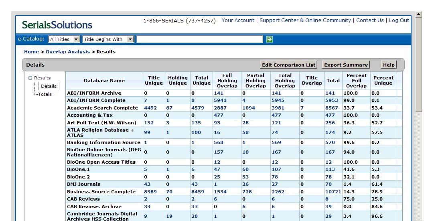The height and width of the screenshot is (221, 432).
Task: Click the e-Catalog search input field
Action: click(200, 39)
